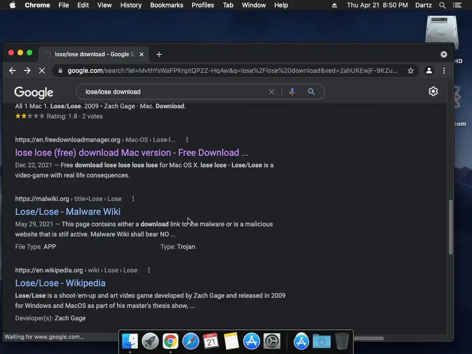Open Calendar from the Dock
This screenshot has width=472, height=354.
click(x=211, y=341)
